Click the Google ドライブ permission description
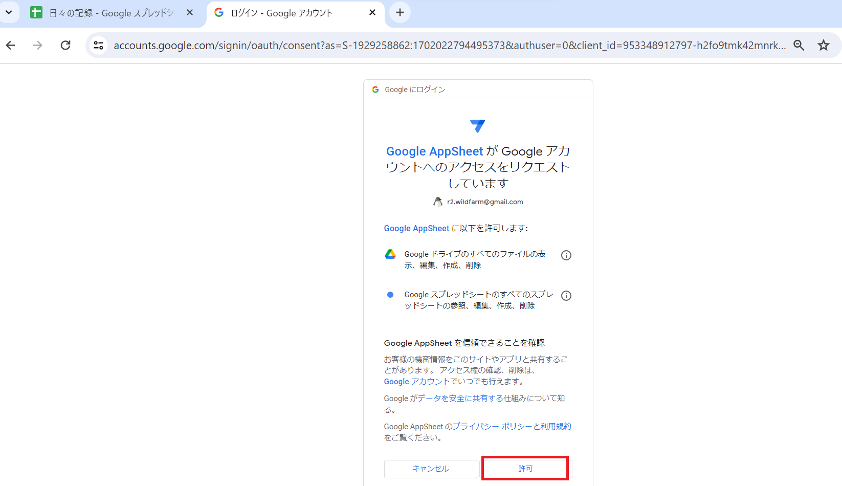 [475, 260]
